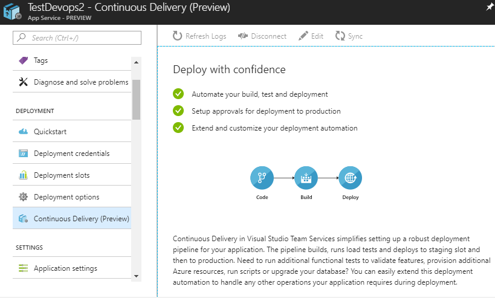
Task: Click the magnifier icon in the search box
Action: (21, 37)
